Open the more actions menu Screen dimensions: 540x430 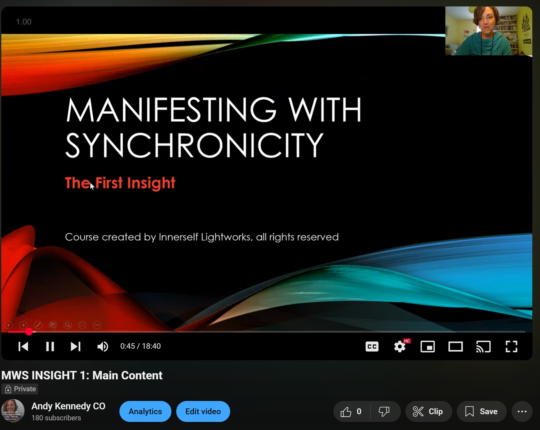522,412
